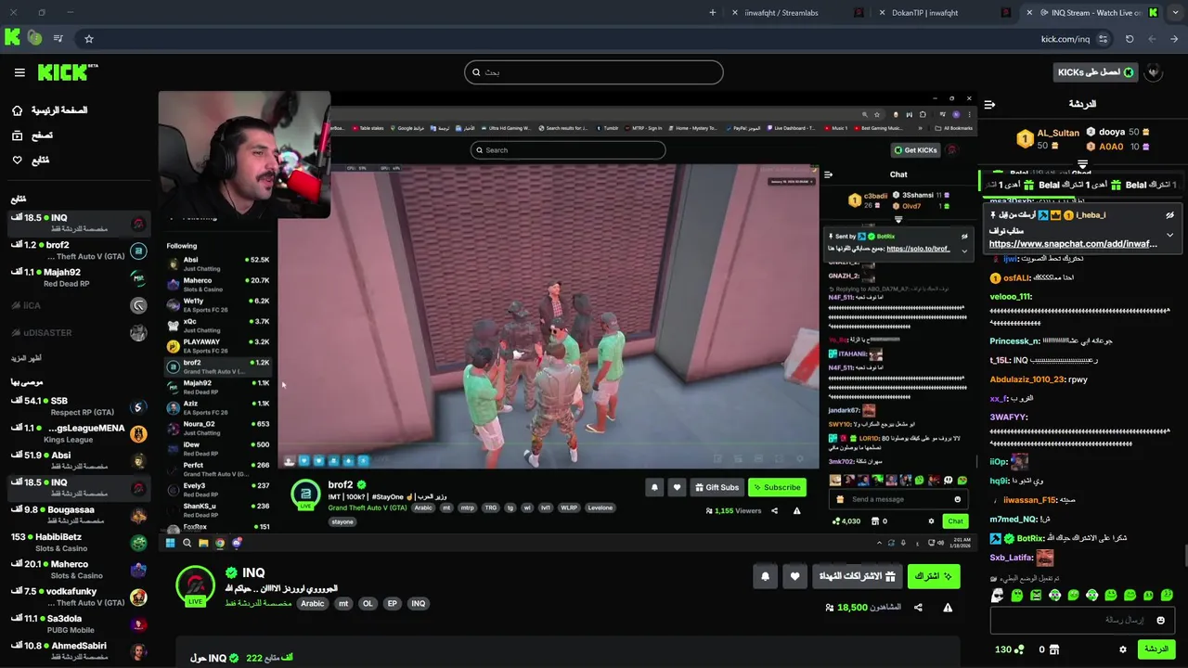Select Majah92 in the following sidebar
Image resolution: width=1188 pixels, height=668 pixels.
(x=79, y=277)
